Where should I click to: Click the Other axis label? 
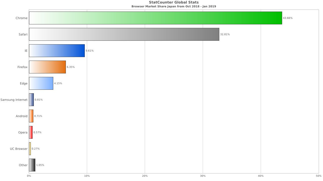(23, 165)
